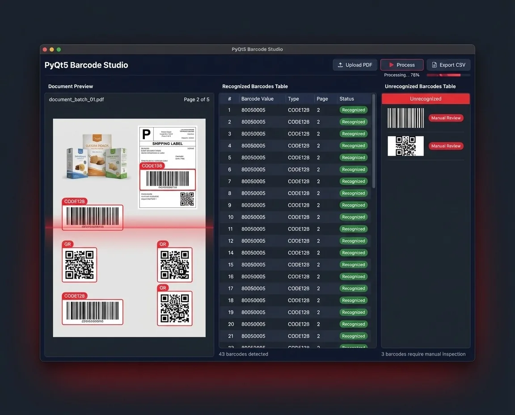Select CODE128 type cell in row 3
The height and width of the screenshot is (415, 515).
click(x=299, y=134)
